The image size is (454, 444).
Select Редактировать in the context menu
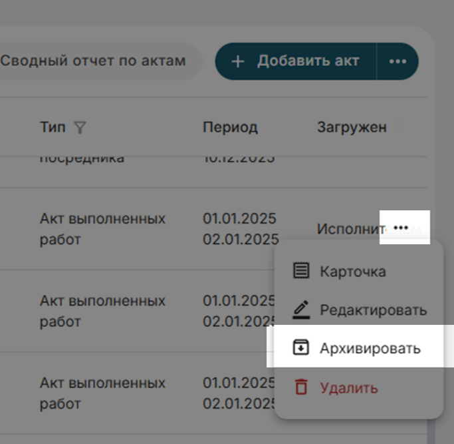pyautogui.click(x=373, y=310)
